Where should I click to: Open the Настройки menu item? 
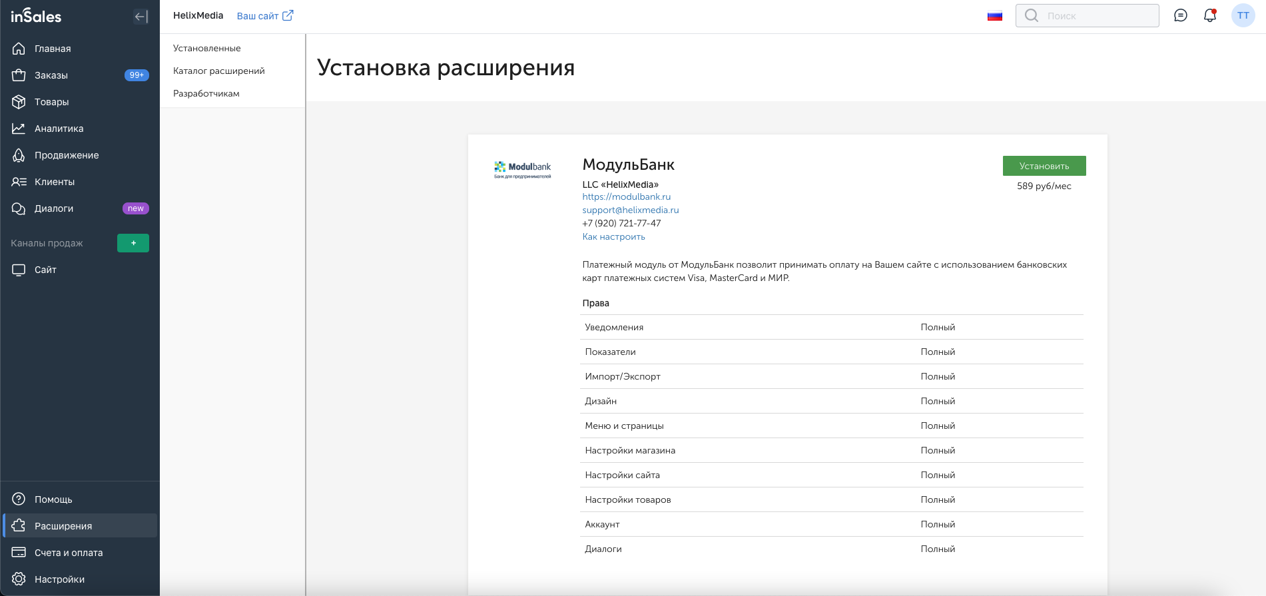(80, 579)
